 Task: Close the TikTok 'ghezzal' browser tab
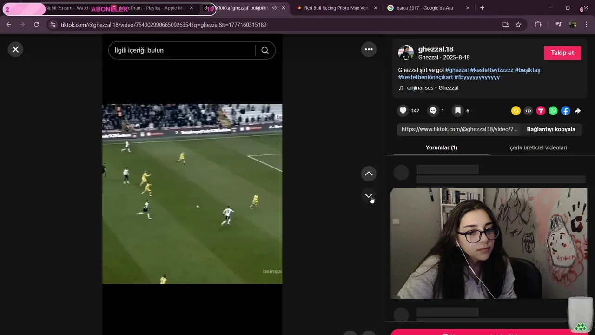(284, 8)
